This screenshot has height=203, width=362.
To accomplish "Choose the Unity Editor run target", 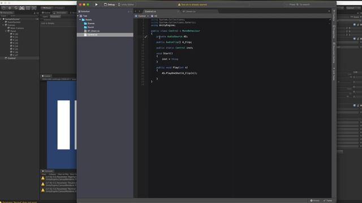I will tap(126, 5).
